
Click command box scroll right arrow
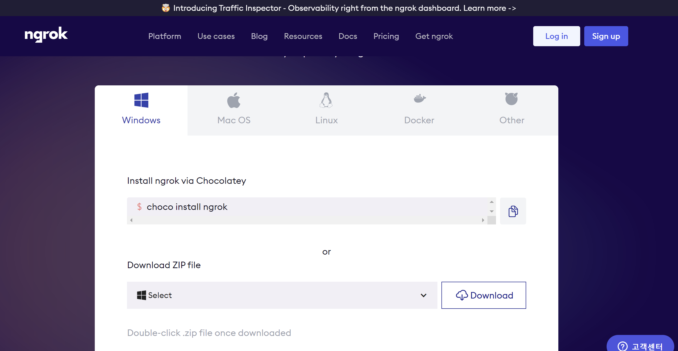483,220
